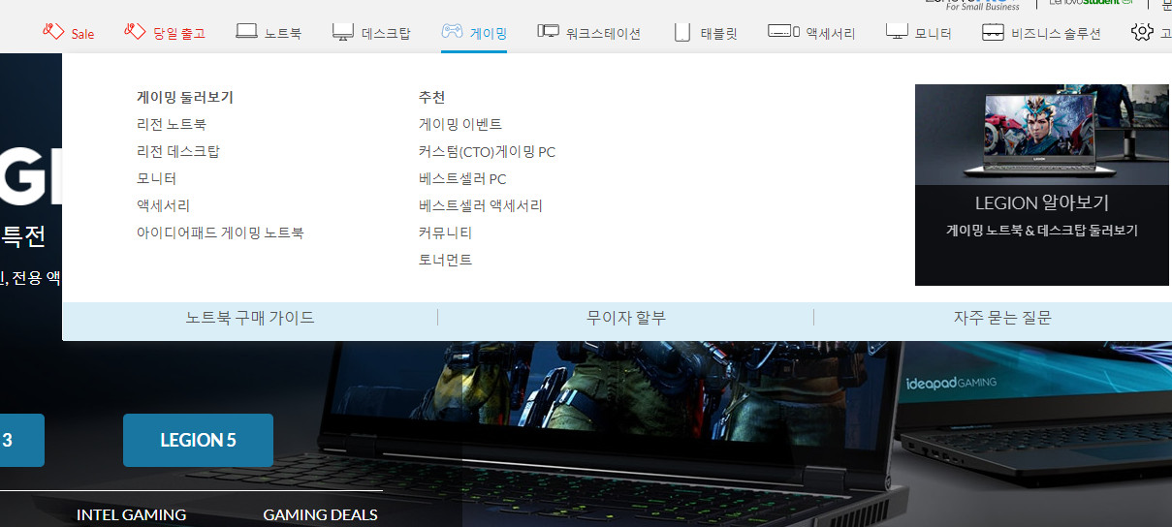Viewport: 1172px width, 527px height.
Task: Click the LEGION laptop promo thumbnail
Action: [x=1042, y=135]
